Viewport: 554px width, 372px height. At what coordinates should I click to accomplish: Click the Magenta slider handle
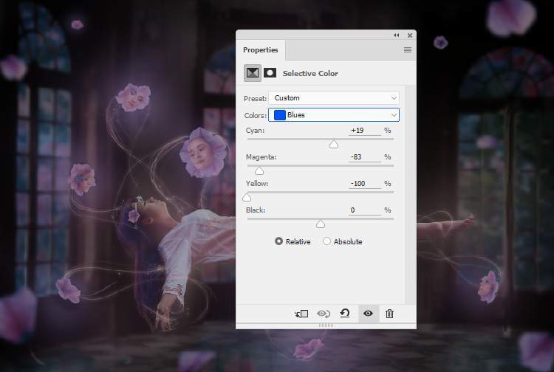coord(259,170)
